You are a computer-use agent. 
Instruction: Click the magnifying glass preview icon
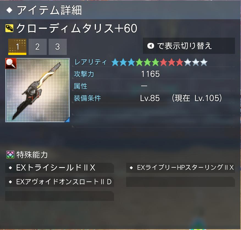click(x=11, y=63)
